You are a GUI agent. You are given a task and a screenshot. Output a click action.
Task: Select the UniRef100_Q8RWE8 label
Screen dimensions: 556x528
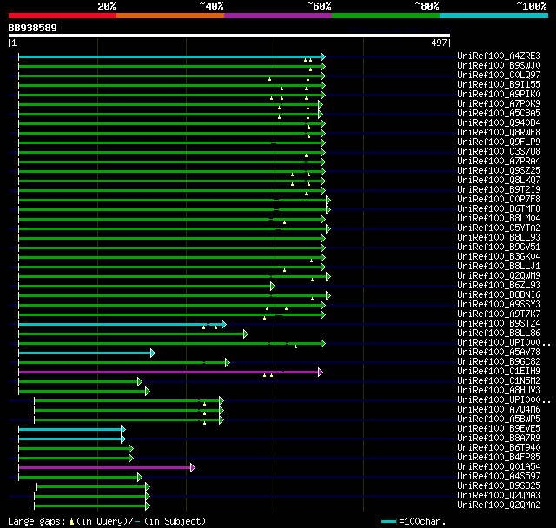click(499, 133)
